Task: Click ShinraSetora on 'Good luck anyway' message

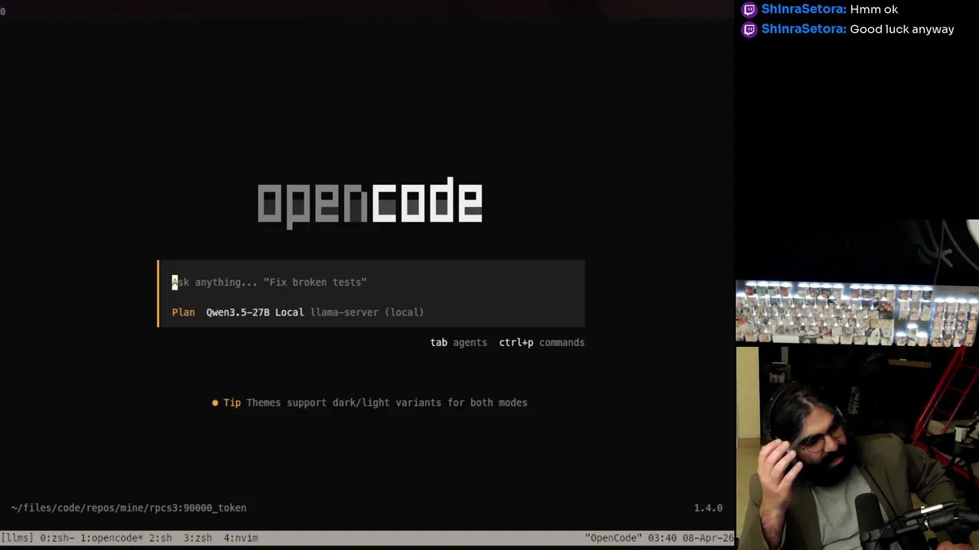Action: click(804, 29)
